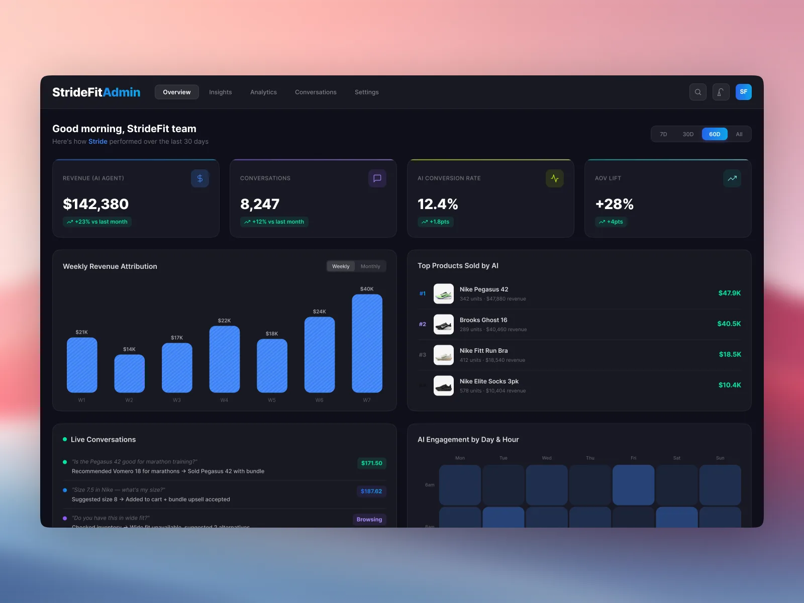Click the "+1.8pts" conversion rate trend

pos(436,222)
